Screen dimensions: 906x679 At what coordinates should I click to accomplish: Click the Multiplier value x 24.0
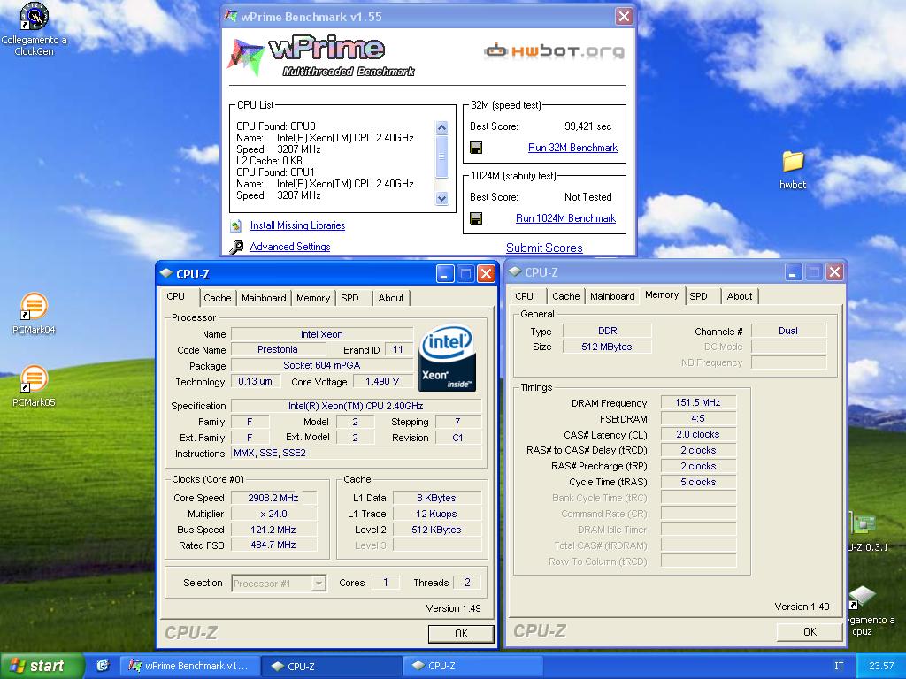coord(273,514)
